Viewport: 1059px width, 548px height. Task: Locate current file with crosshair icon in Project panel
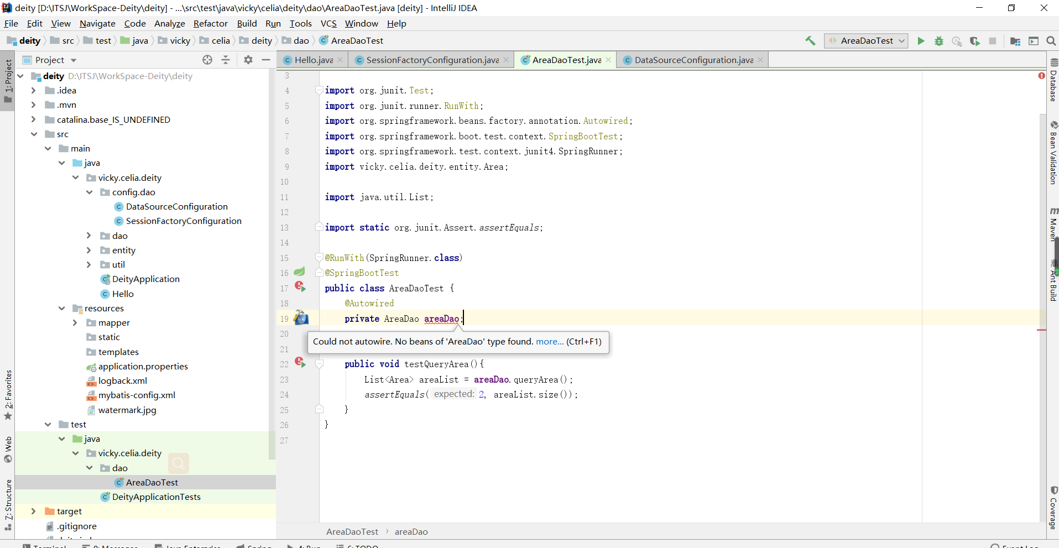(207, 60)
